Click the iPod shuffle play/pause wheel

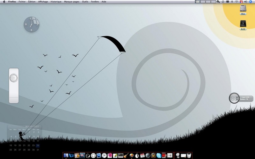point(14,78)
